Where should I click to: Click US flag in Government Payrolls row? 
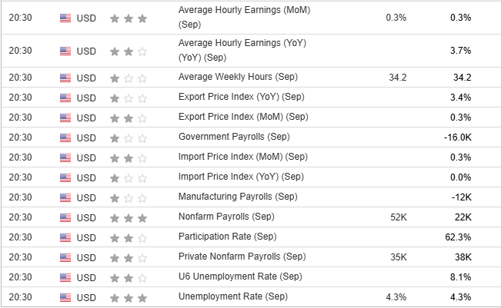coord(65,137)
